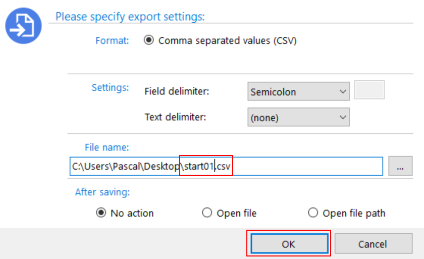The image size is (424, 259).
Task: Select Comma separated values (CSV) format
Action: 149,41
